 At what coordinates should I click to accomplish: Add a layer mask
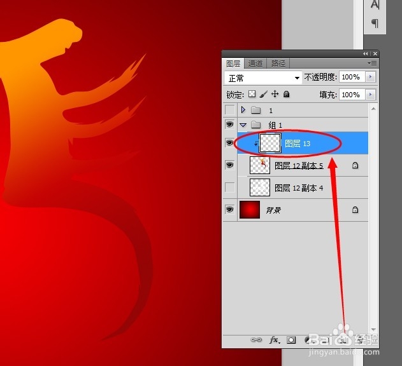pyautogui.click(x=291, y=340)
